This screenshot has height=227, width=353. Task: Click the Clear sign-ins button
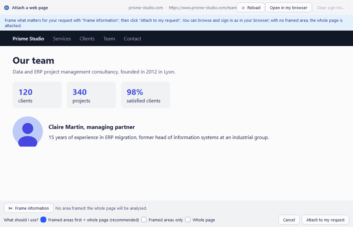click(x=331, y=7)
